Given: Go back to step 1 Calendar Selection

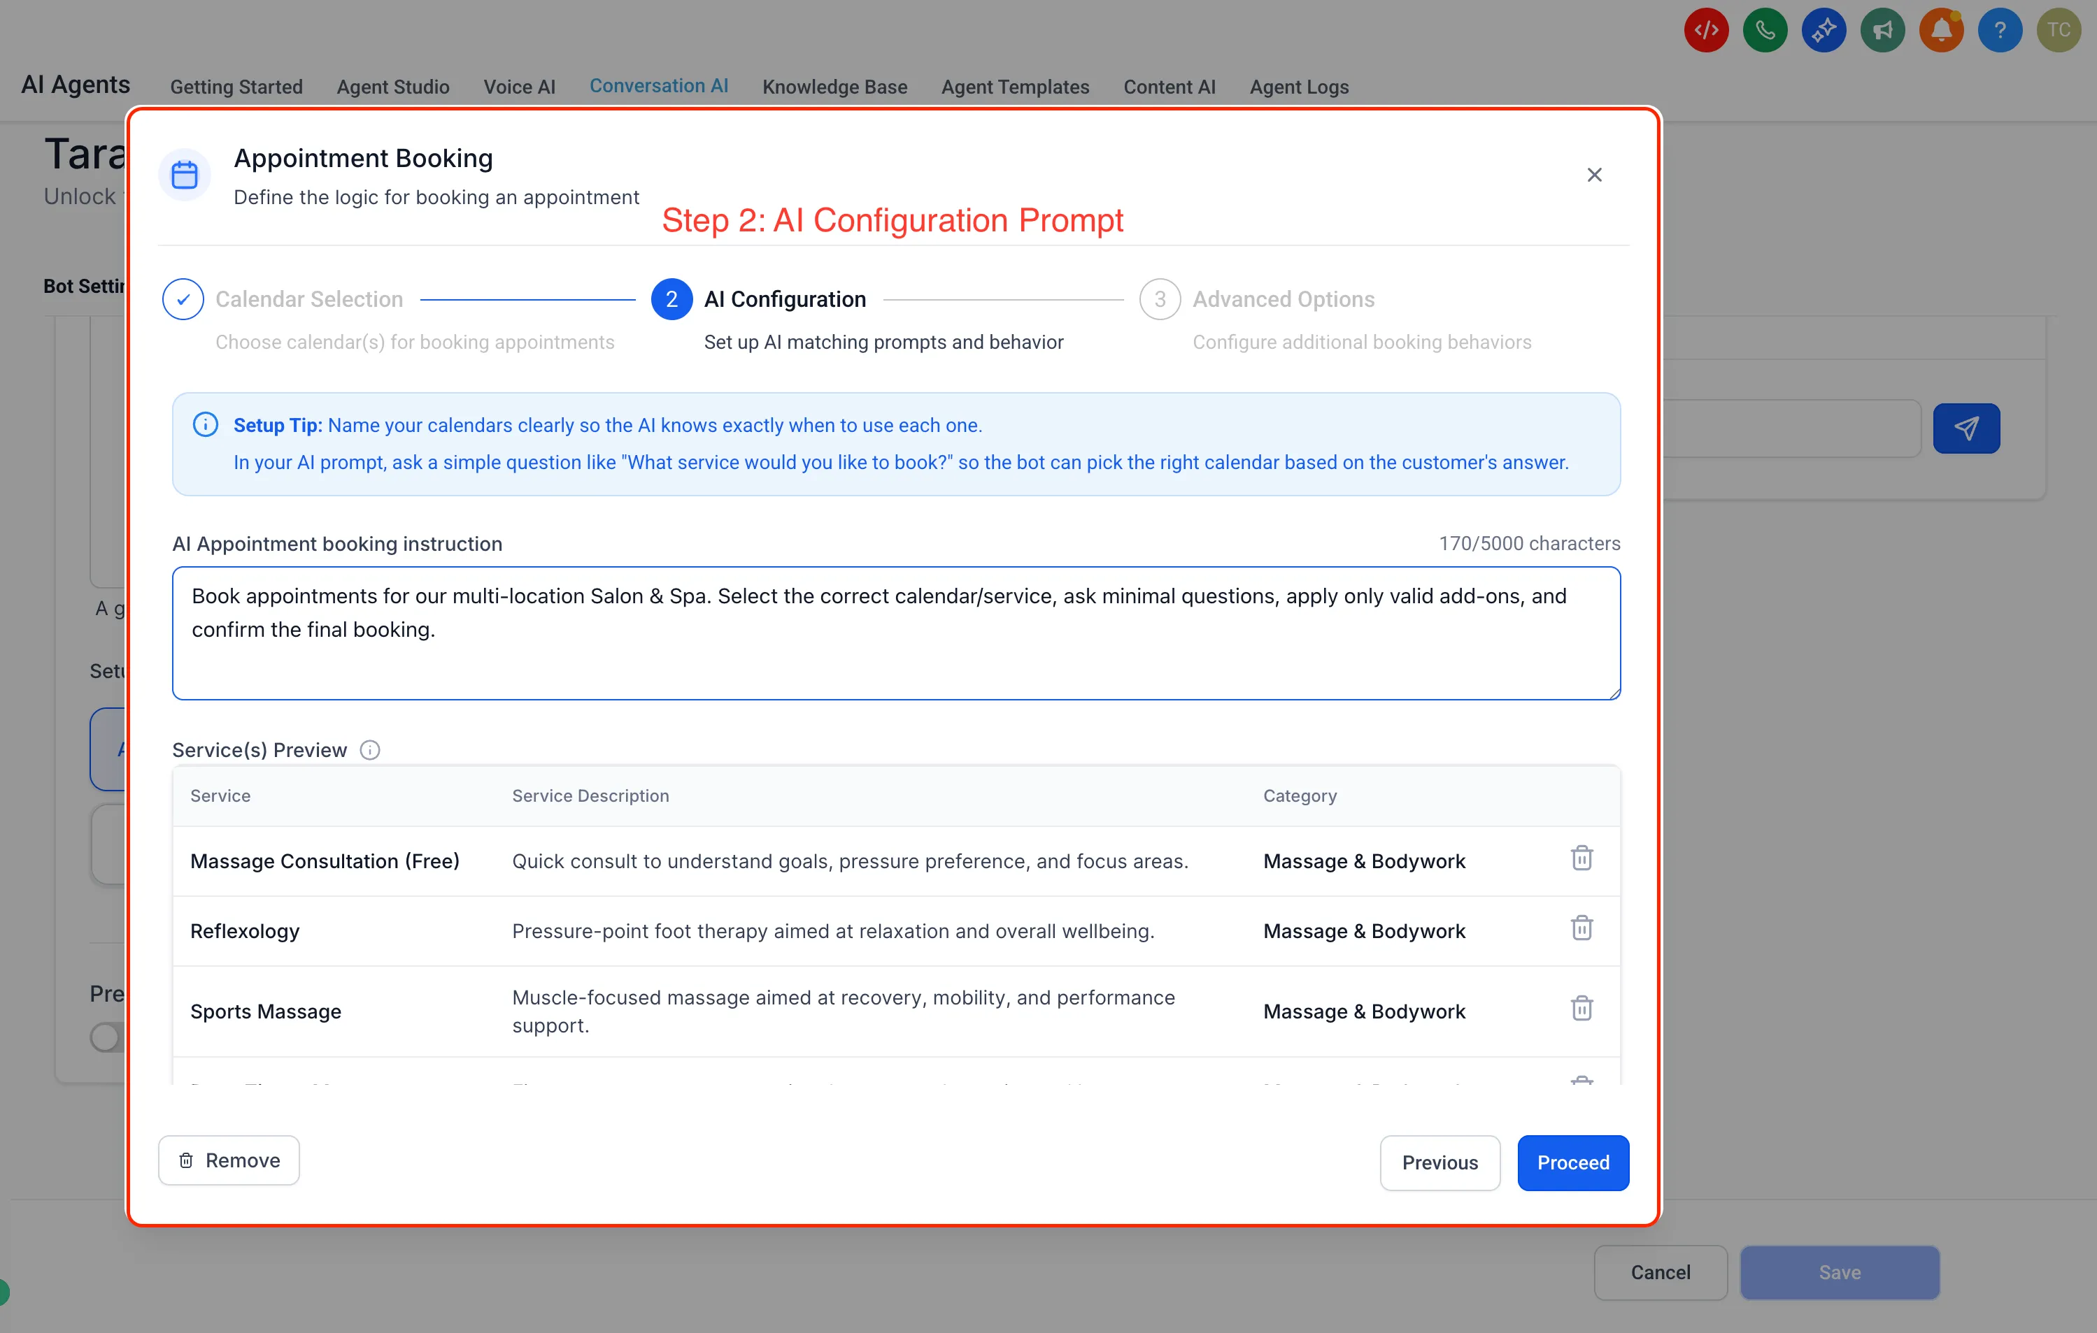Looking at the screenshot, I should [182, 298].
